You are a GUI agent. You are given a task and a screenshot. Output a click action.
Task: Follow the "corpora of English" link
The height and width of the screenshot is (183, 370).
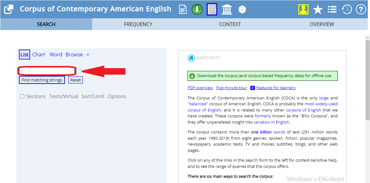coord(304,110)
